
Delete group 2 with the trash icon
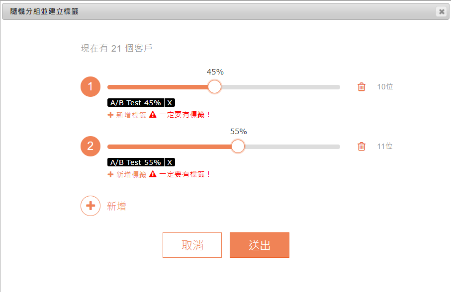tap(361, 146)
